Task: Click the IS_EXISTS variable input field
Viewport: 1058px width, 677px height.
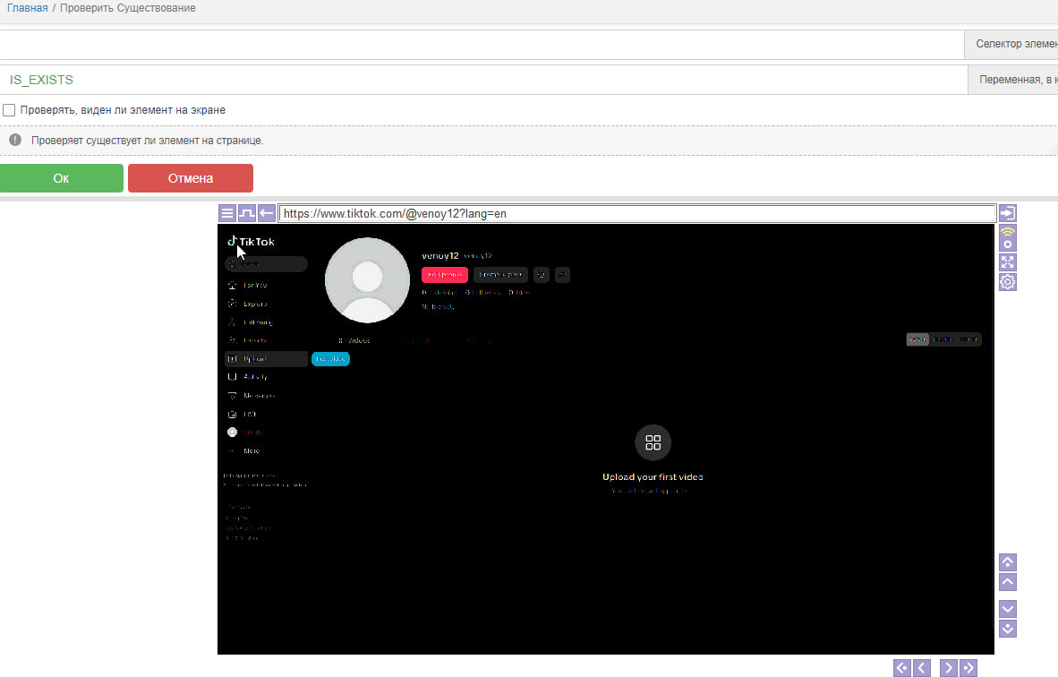Action: point(483,80)
